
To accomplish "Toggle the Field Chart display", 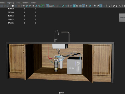I will click(60, 6).
